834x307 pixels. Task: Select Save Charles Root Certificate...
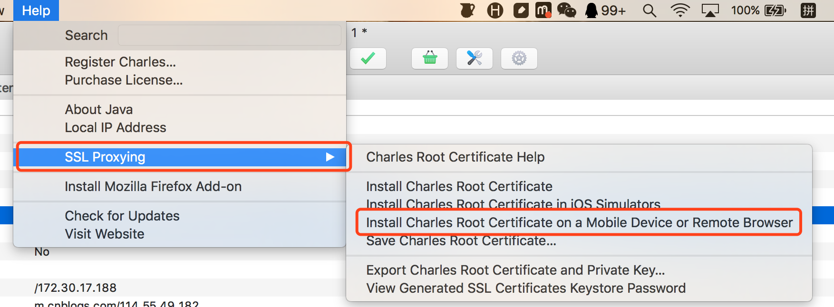click(579, 240)
